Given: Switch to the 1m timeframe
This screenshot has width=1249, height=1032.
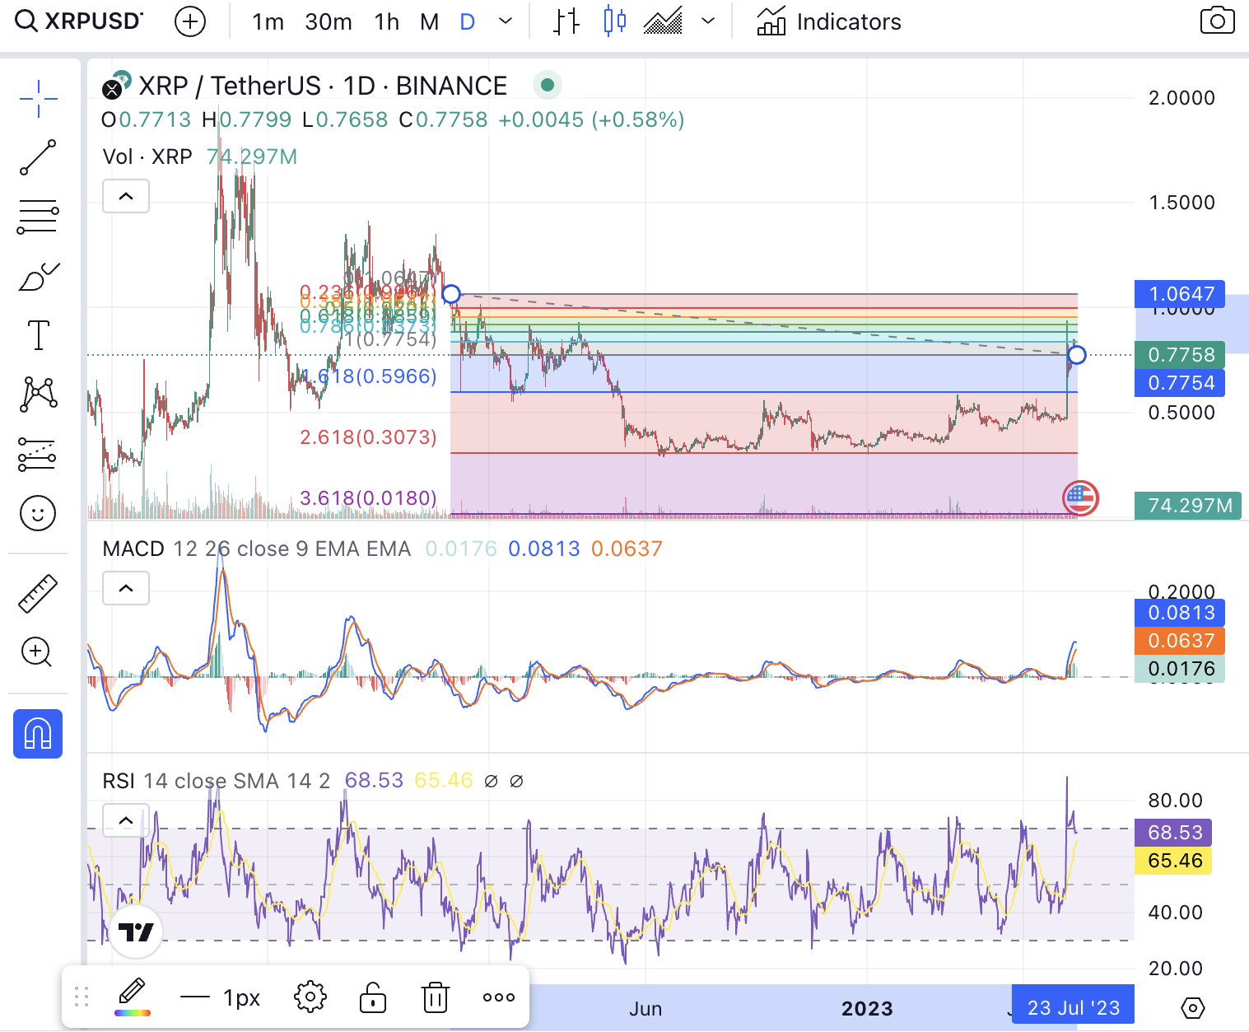Looking at the screenshot, I should tap(268, 22).
